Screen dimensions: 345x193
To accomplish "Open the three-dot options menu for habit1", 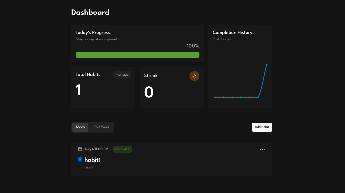I will (262, 149).
